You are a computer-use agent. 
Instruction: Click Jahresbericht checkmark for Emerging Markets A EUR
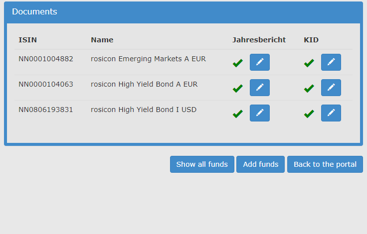click(x=238, y=63)
